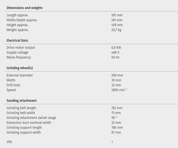Click the Supply voltage label

(17, 53)
